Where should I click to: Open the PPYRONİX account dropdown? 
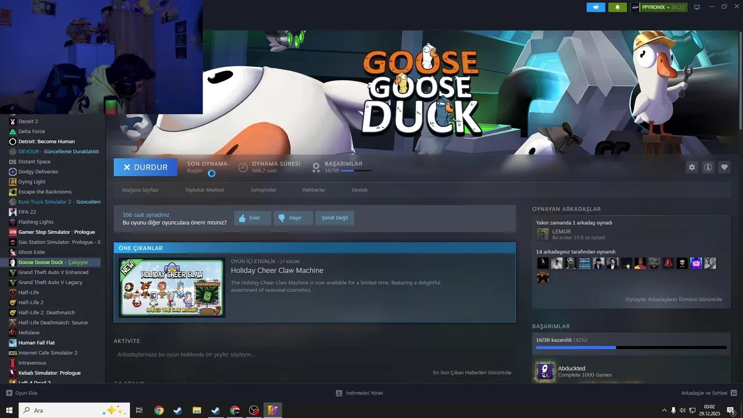point(658,7)
